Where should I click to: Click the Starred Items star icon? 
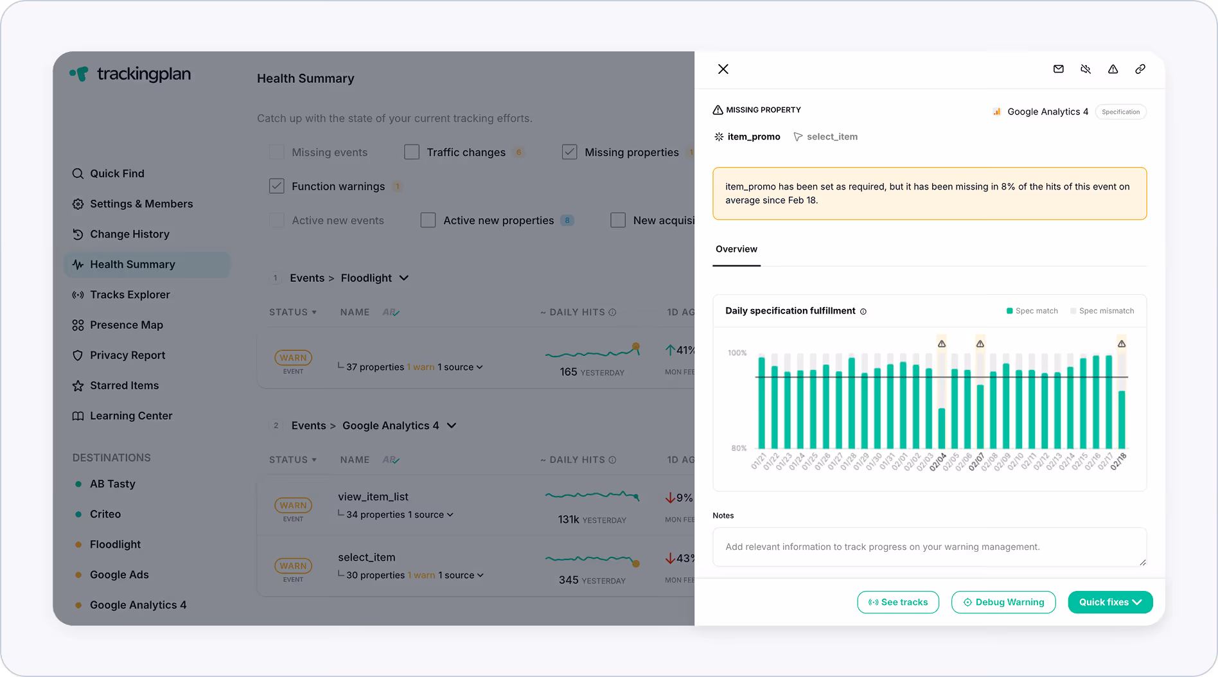click(x=78, y=385)
